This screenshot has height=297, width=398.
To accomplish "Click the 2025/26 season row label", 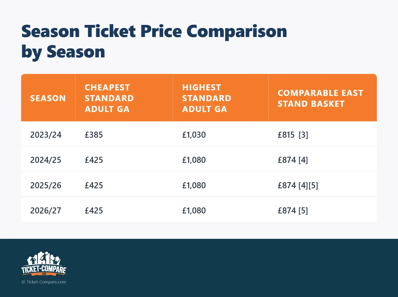I will (x=46, y=185).
